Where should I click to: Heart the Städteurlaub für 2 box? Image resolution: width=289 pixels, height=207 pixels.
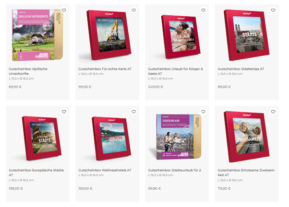203,112
